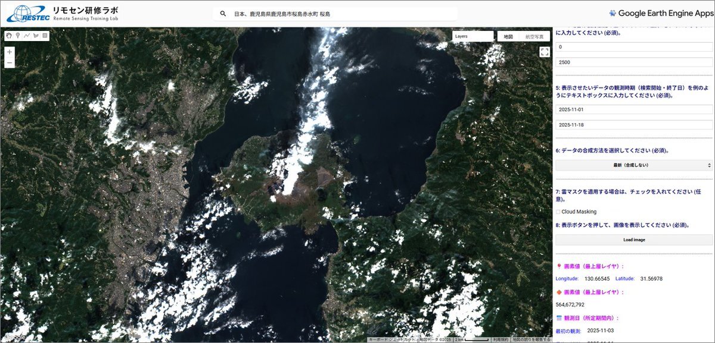Expand the Layers panel on map
The height and width of the screenshot is (343, 715).
(x=472, y=36)
